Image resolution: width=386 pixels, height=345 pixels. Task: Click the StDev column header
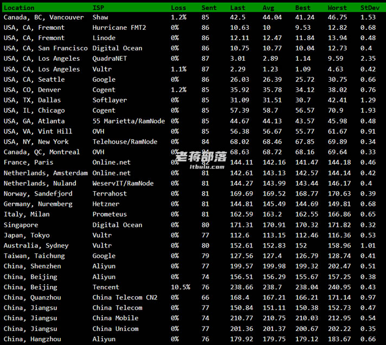370,8
